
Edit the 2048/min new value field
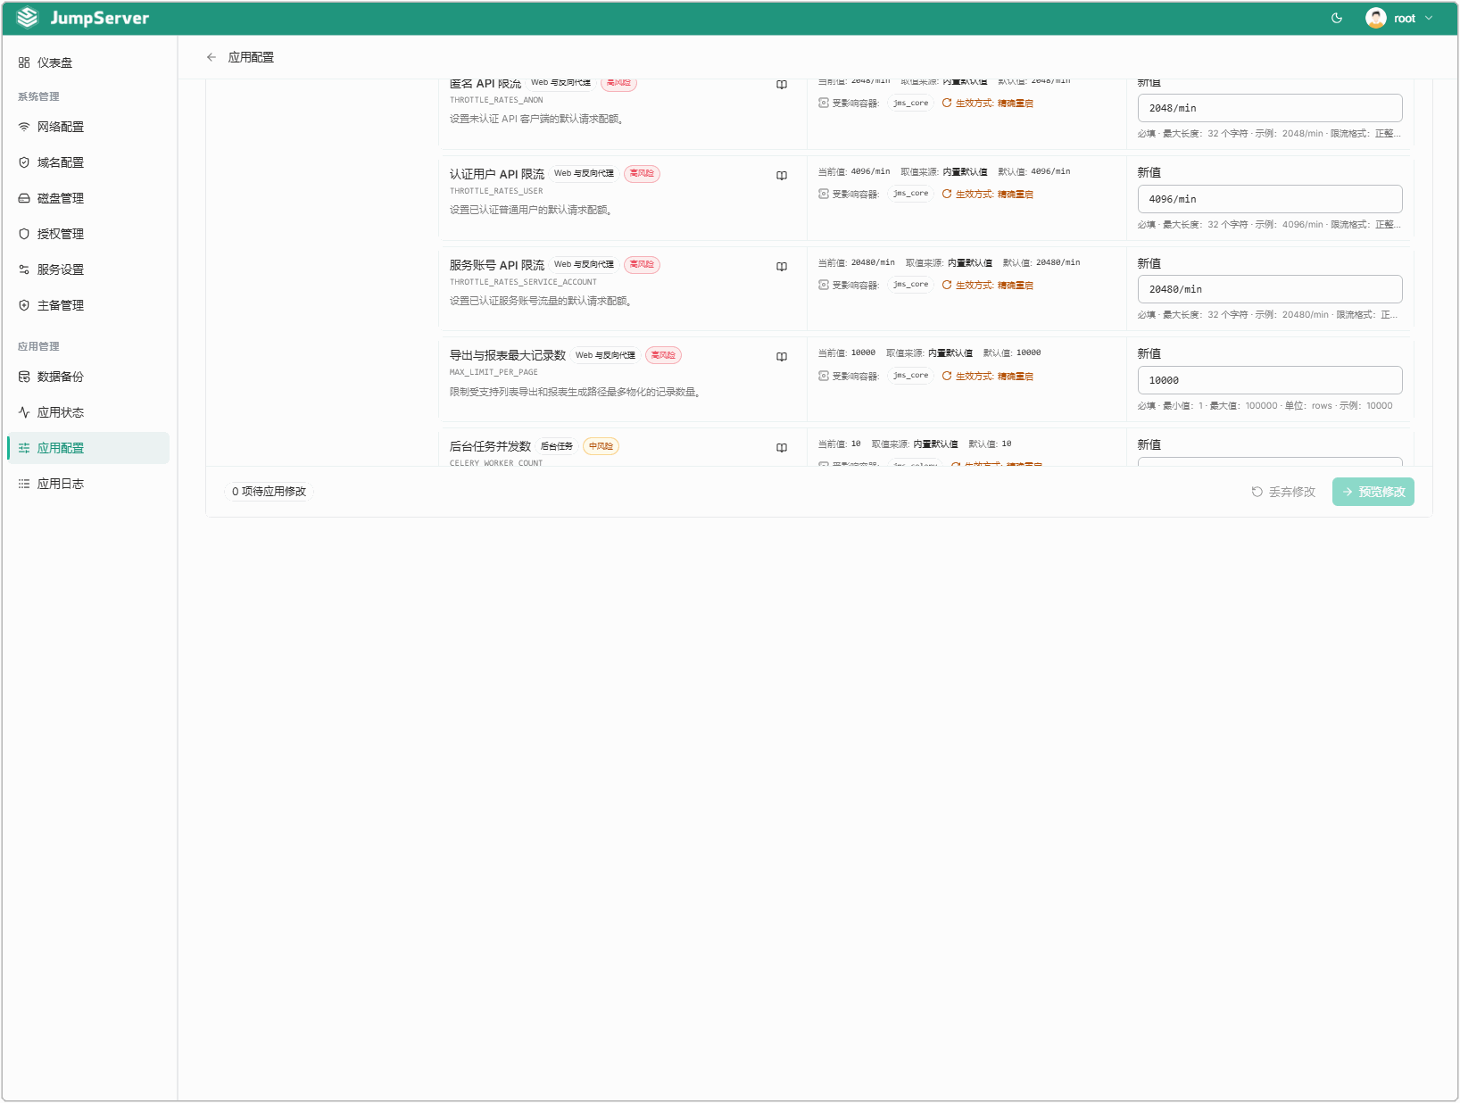tap(1270, 108)
